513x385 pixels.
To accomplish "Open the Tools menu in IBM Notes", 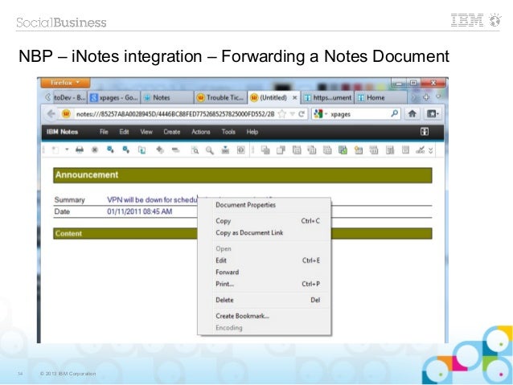I will click(x=228, y=132).
